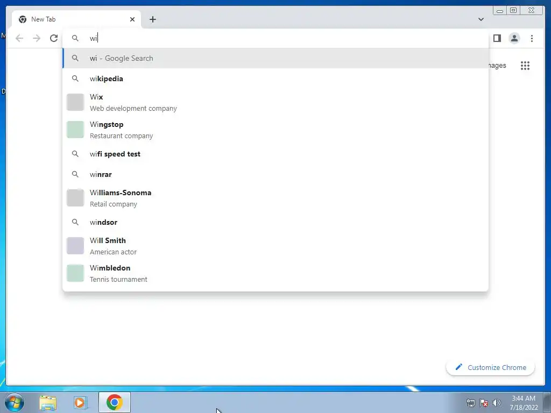Click the magnifier icon beside windsor
Viewport: 551px width, 413px height.
pyautogui.click(x=75, y=222)
